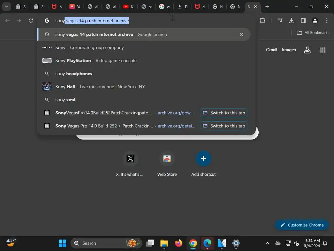This screenshot has height=251, width=334.
Task: Open the tab search dropdown arrow
Action: pyautogui.click(x=7, y=7)
